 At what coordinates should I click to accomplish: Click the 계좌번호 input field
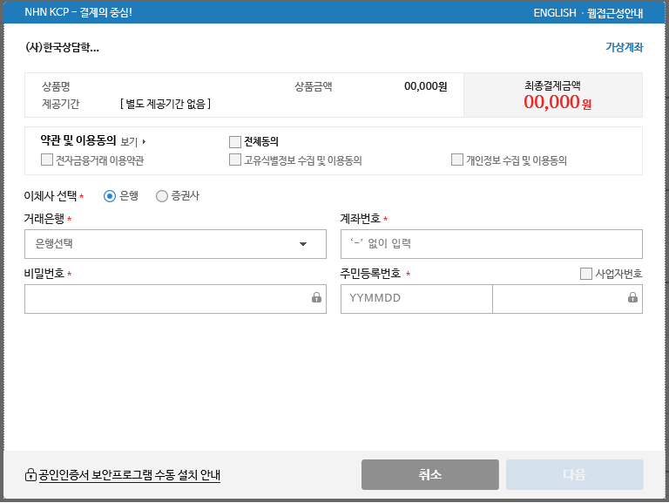(x=491, y=244)
